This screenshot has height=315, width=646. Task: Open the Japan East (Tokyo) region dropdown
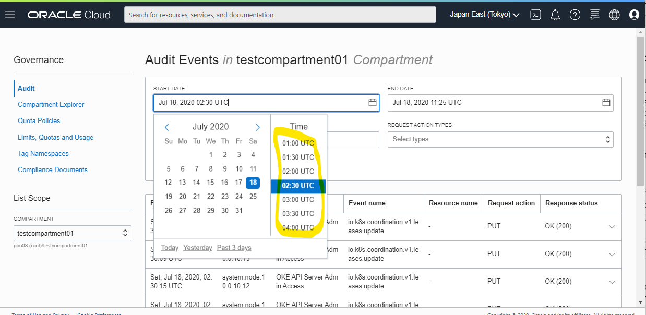coord(485,15)
